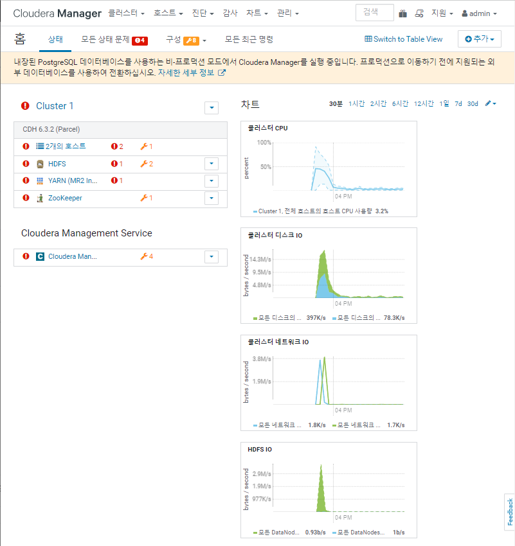Open the admin user dropdown
The width and height of the screenshot is (515, 546).
[479, 13]
